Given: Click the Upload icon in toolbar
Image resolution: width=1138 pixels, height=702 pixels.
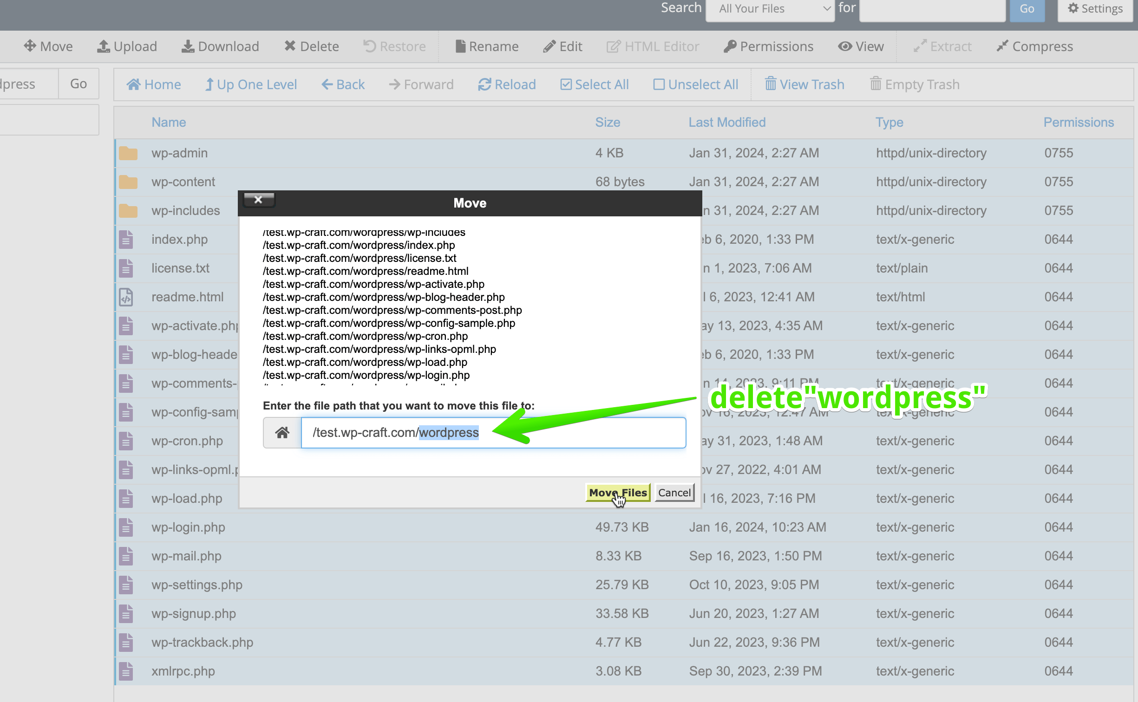Looking at the screenshot, I should (x=103, y=46).
